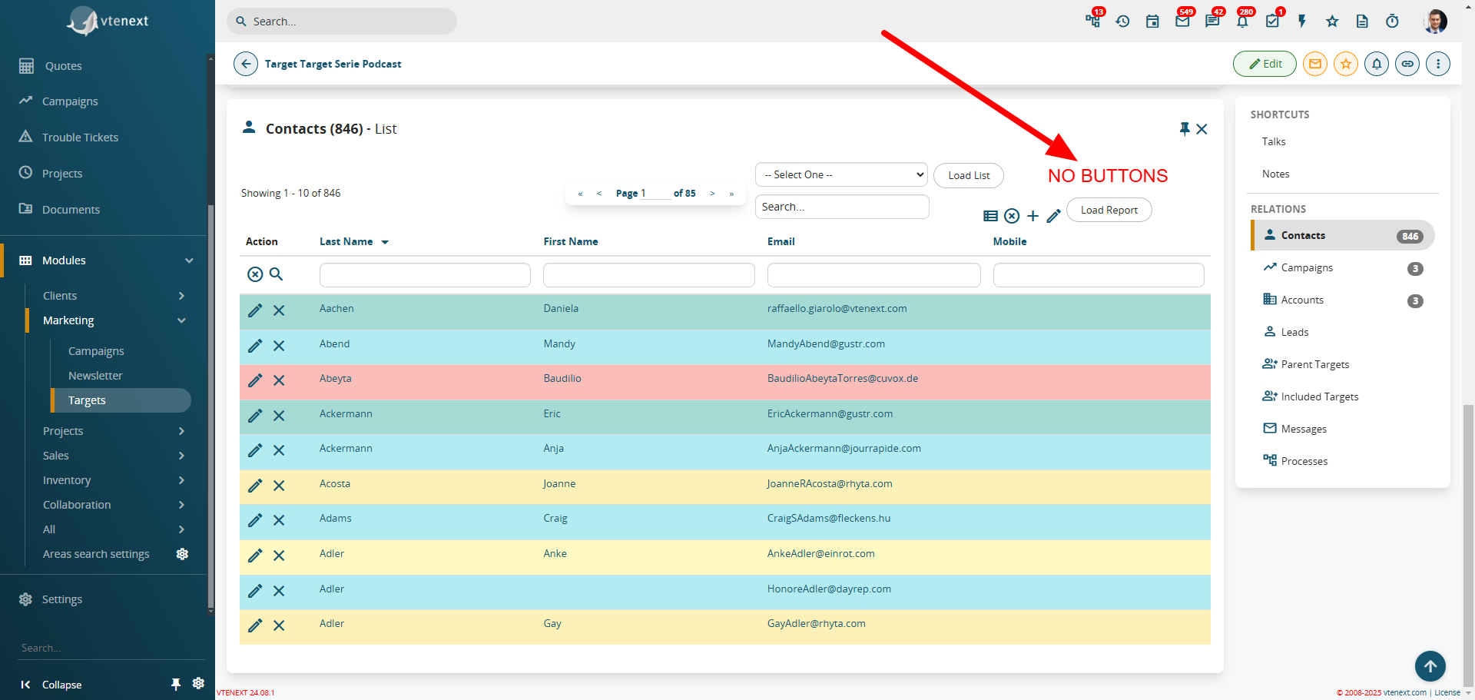Click the circled X icon beside Load Report
This screenshot has width=1475, height=700.
(x=1013, y=216)
